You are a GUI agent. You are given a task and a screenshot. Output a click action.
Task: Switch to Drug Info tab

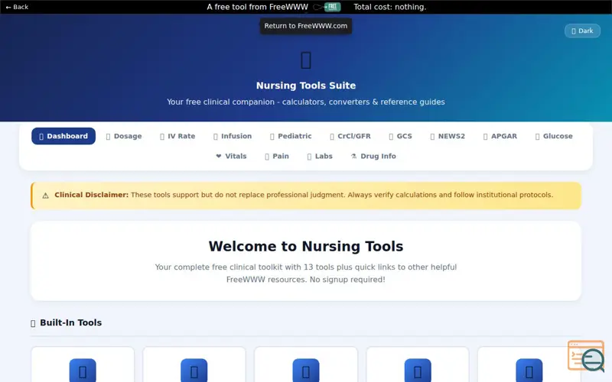[373, 156]
